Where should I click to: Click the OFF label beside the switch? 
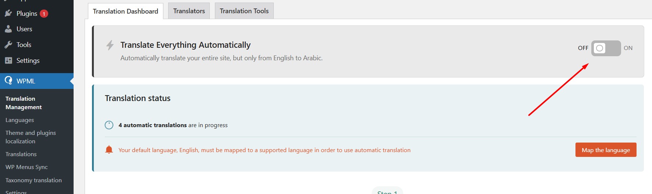583,48
